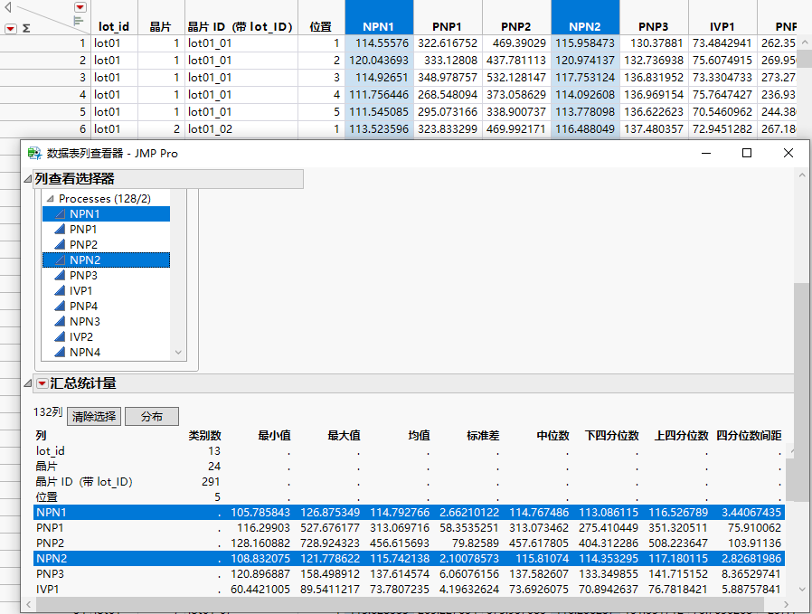This screenshot has height=614, width=812.
Task: Click the 分布 button
Action: click(151, 417)
